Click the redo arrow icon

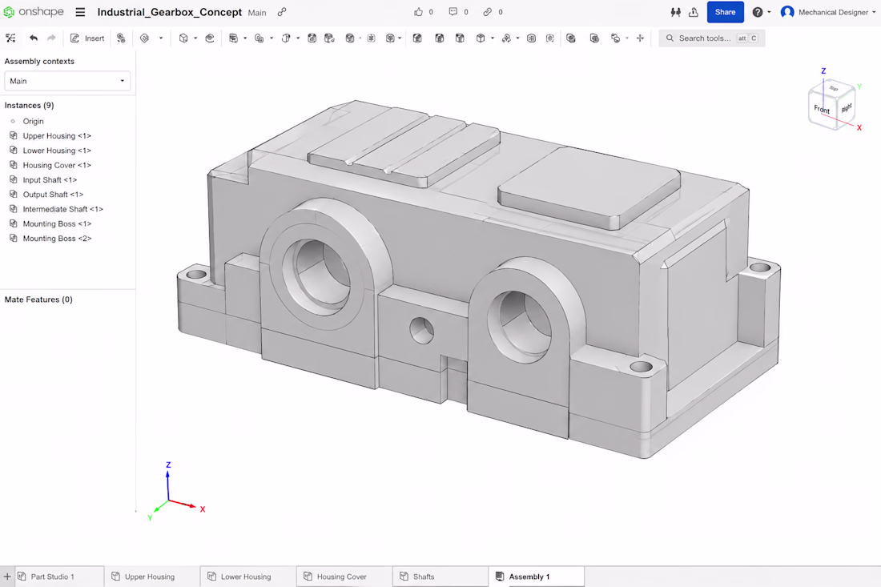point(51,38)
